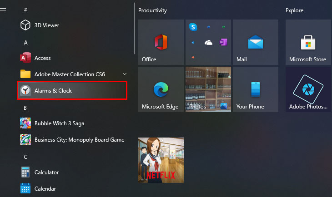Viewport: 332px width, 197px height.
Task: Click the Productivity group title
Action: (x=152, y=10)
